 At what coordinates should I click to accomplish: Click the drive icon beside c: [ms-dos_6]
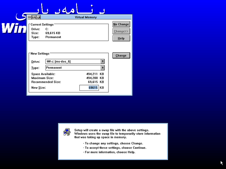(x=49, y=61)
